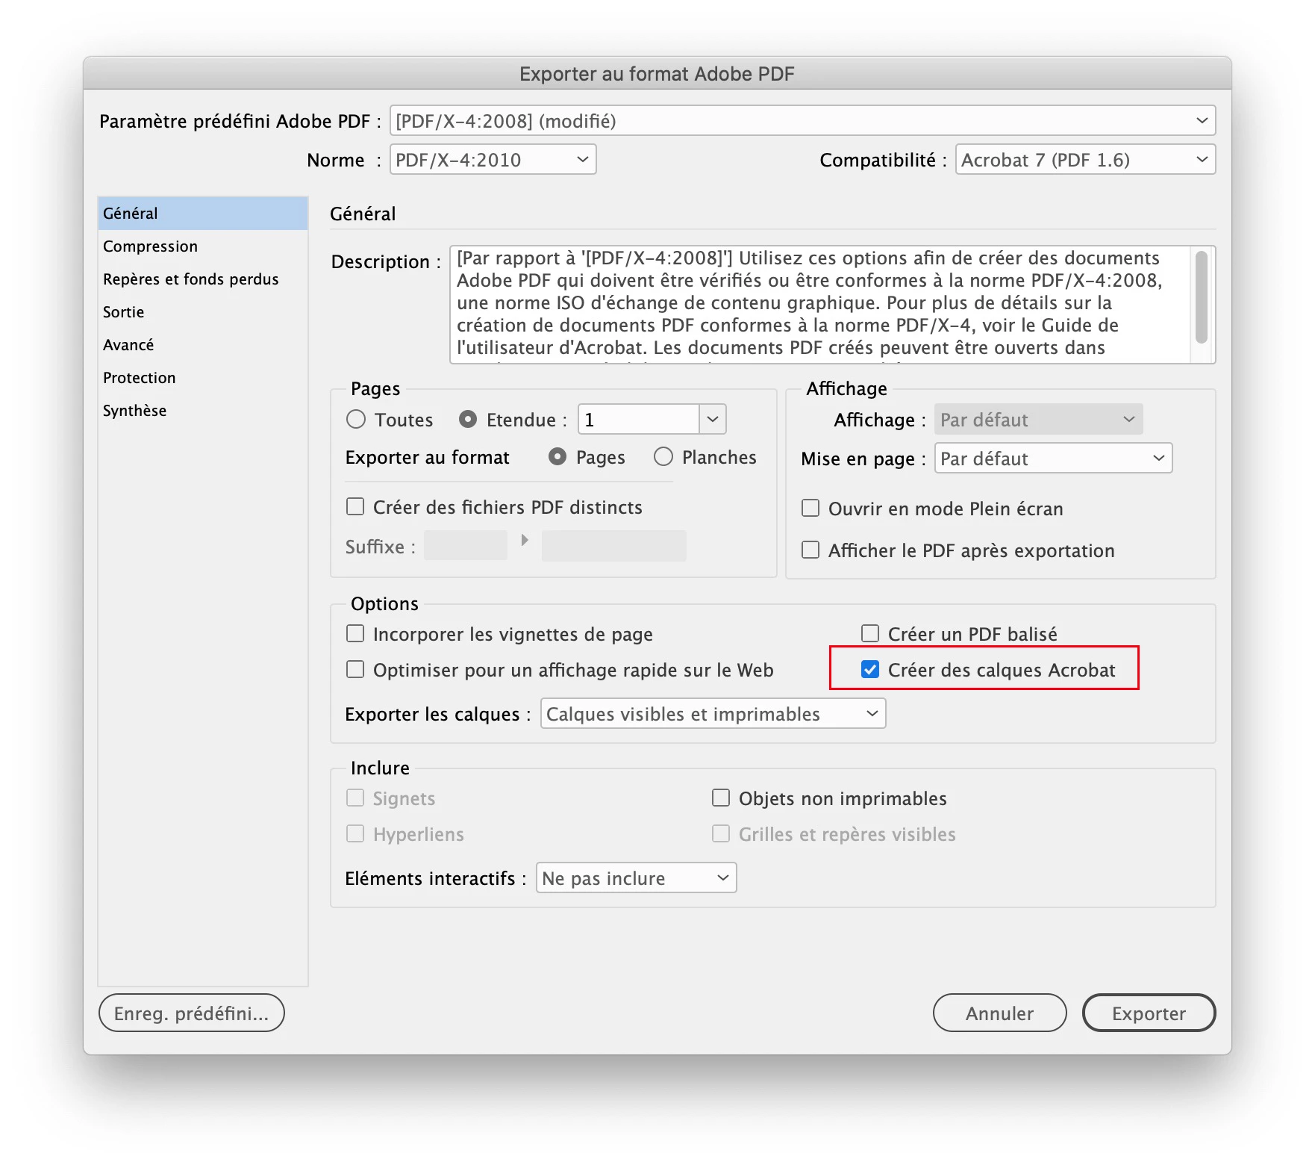Click the Enreg. prédéfini... button
The image size is (1315, 1165).
coord(191,1013)
